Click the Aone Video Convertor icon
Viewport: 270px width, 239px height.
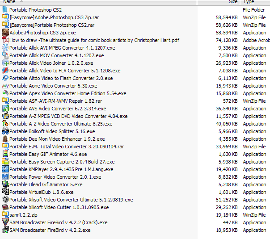coord(5,85)
